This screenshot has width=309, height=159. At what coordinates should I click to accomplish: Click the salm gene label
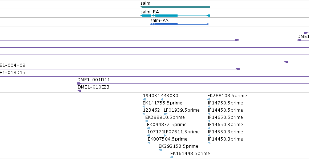point(146,3)
